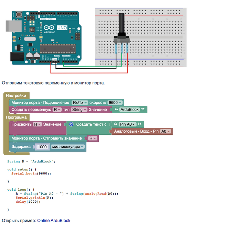Screen dimensions: 241x225
Task: Open the Rx/Tx connection dropdown
Action: tap(80, 103)
